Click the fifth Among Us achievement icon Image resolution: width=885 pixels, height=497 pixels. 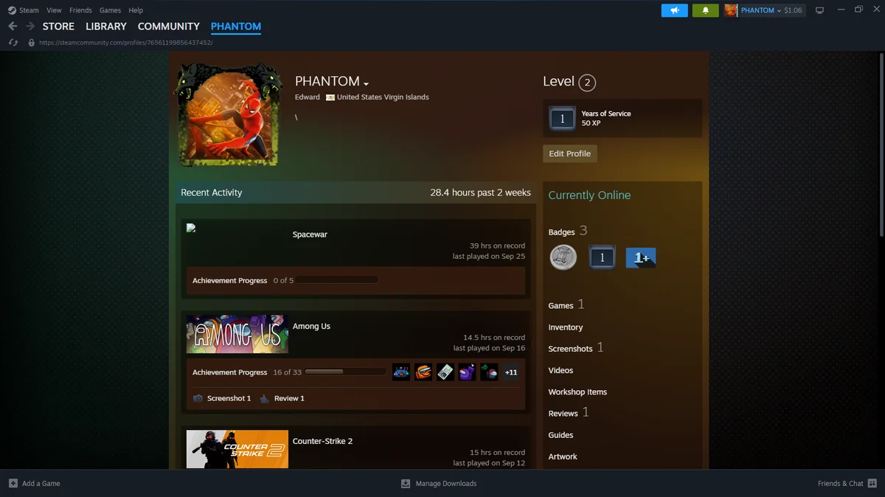[489, 372]
